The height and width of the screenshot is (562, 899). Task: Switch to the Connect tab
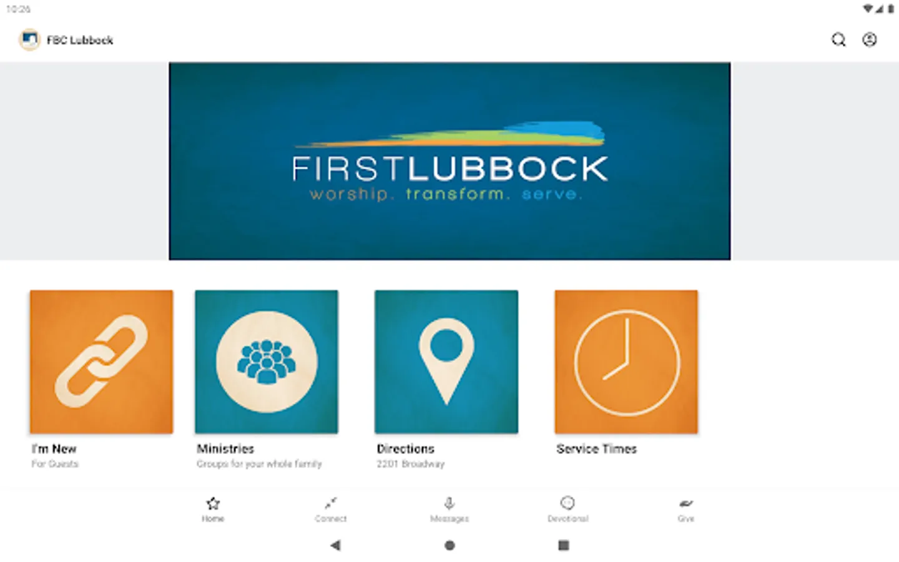click(x=331, y=510)
